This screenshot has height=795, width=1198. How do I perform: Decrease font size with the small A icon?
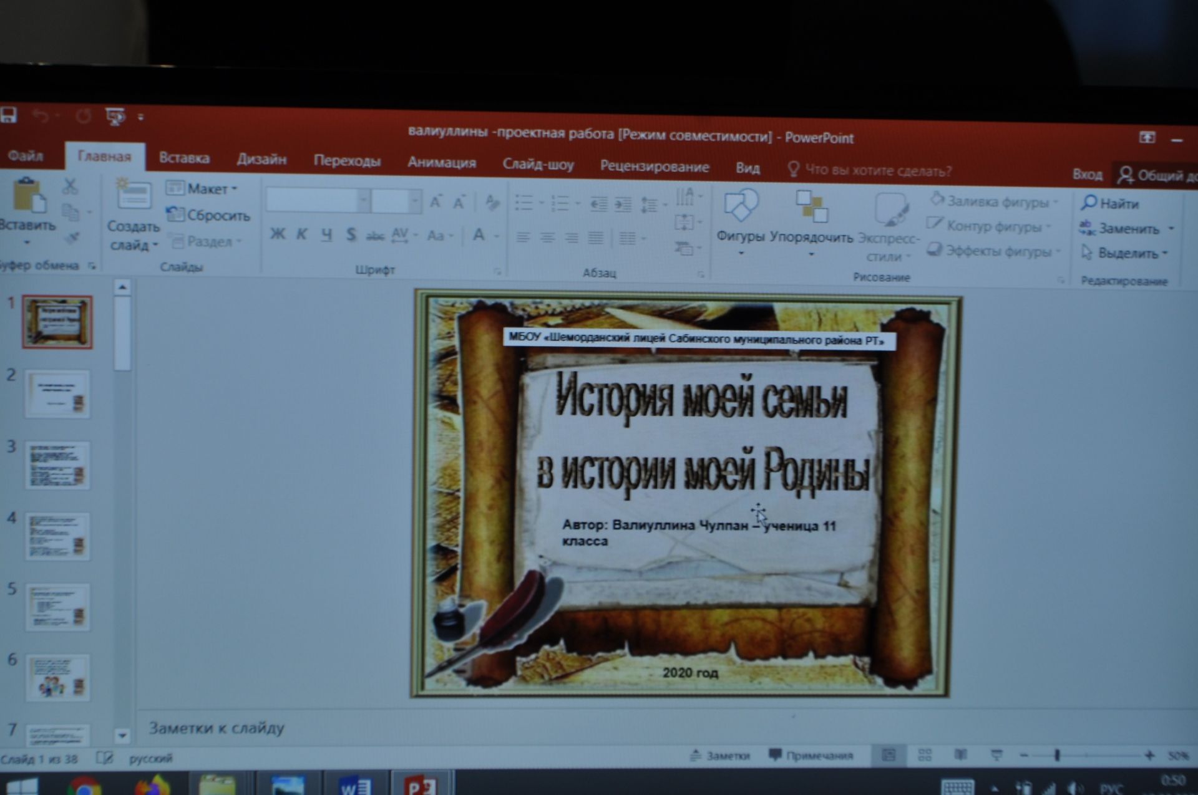tap(460, 203)
